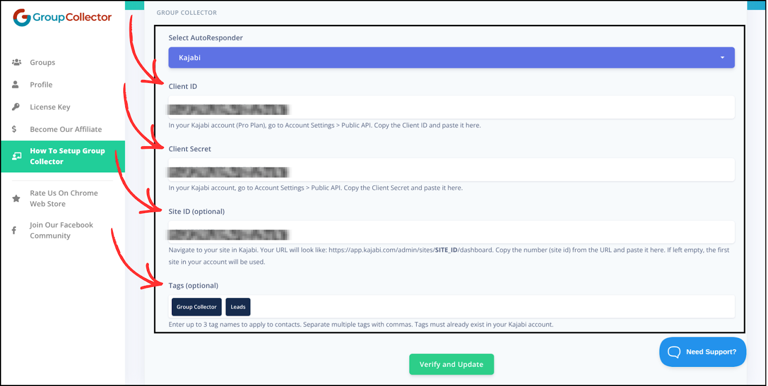
Task: Click the Site ID (optional) label
Action: click(x=196, y=212)
